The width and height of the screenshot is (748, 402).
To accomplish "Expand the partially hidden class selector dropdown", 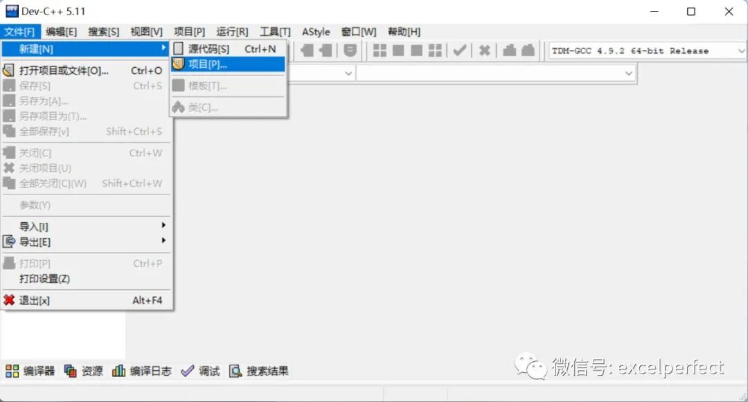I will coord(348,73).
